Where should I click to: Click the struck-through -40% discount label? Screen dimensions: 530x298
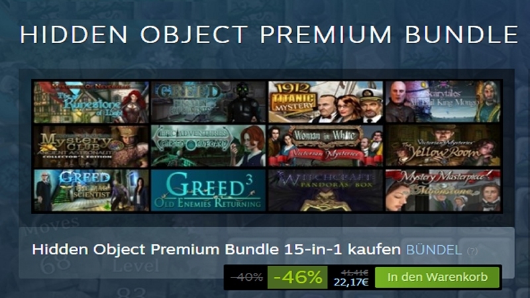tap(246, 277)
